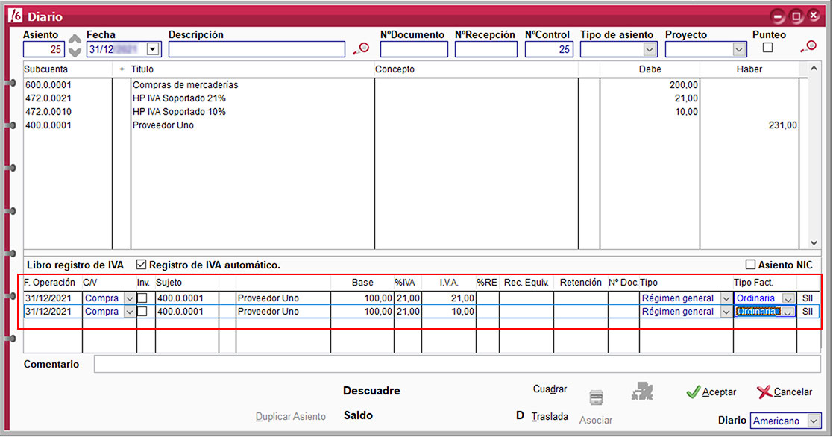Toggle the Punteo checkbox
Image resolution: width=833 pixels, height=437 pixels.
pos(767,48)
